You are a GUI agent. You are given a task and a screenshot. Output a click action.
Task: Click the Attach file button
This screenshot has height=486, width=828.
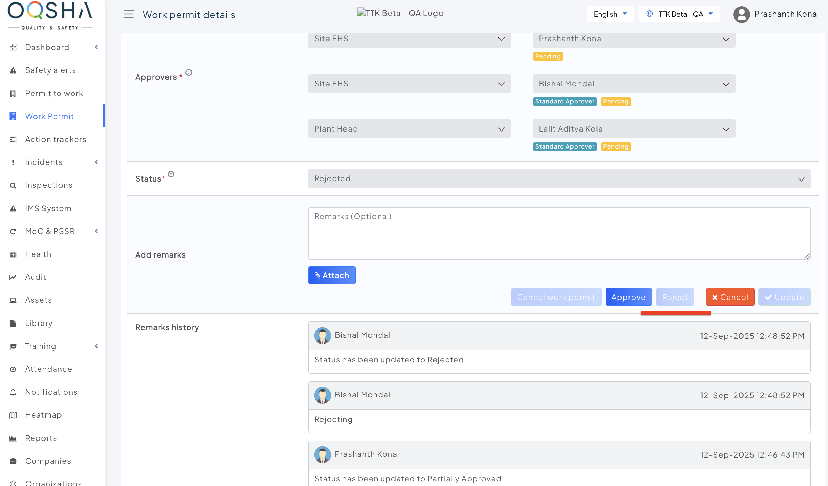point(332,275)
